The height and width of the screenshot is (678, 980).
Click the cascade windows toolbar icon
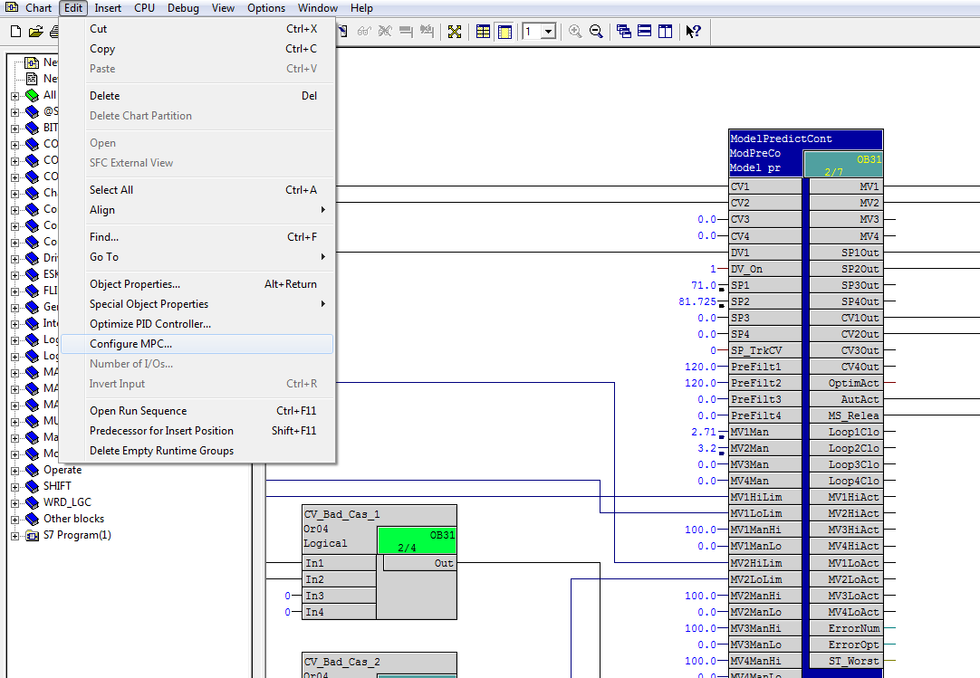point(624,32)
